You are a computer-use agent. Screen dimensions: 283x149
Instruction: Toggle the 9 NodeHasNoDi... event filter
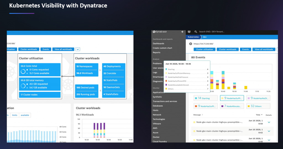click(x=258, y=98)
